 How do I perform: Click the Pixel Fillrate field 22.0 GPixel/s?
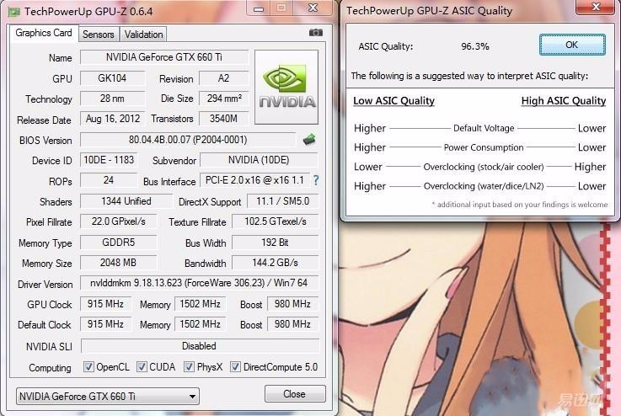click(119, 221)
